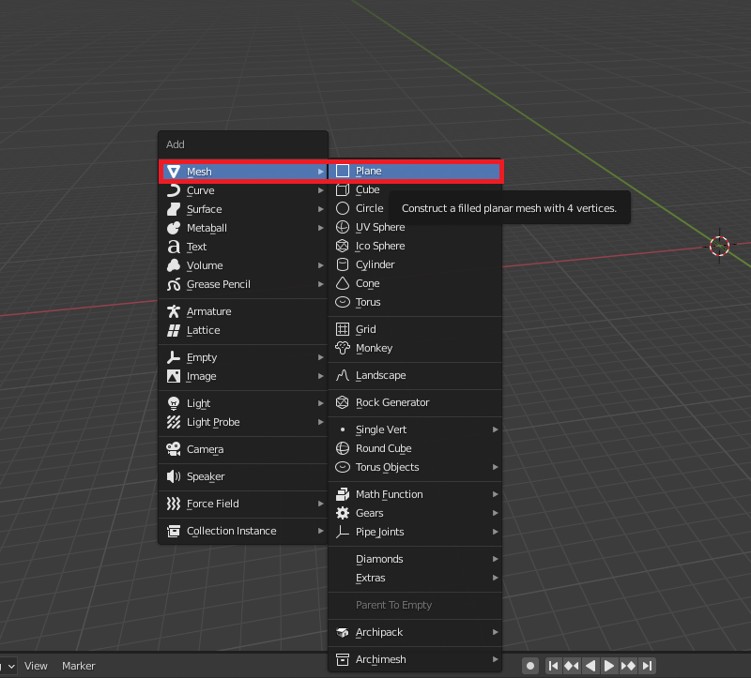Add a UV Sphere mesh
751x678 pixels.
[379, 227]
